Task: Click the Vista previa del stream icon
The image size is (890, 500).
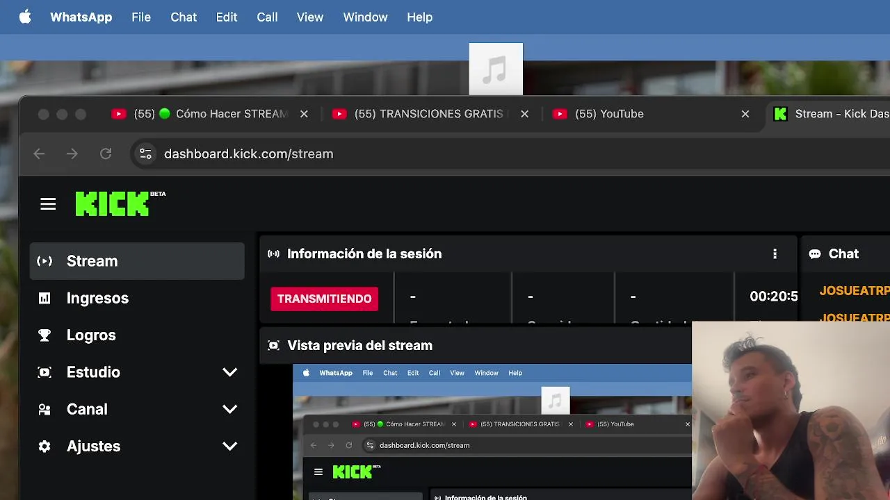Action: [273, 346]
